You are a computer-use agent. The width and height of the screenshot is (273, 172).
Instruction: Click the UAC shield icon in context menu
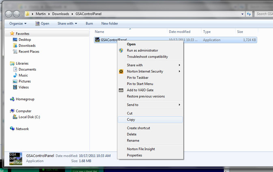(x=121, y=50)
